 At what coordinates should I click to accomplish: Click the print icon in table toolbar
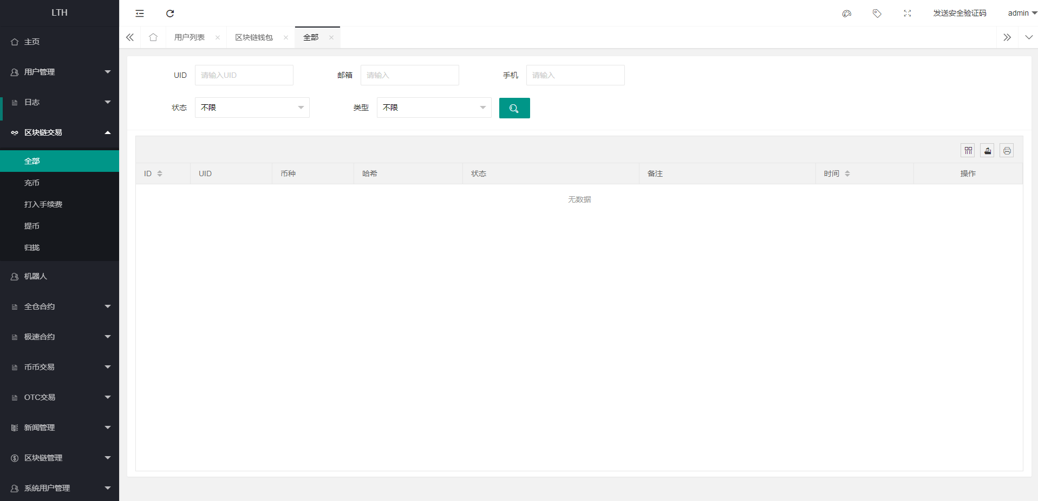pos(1007,151)
